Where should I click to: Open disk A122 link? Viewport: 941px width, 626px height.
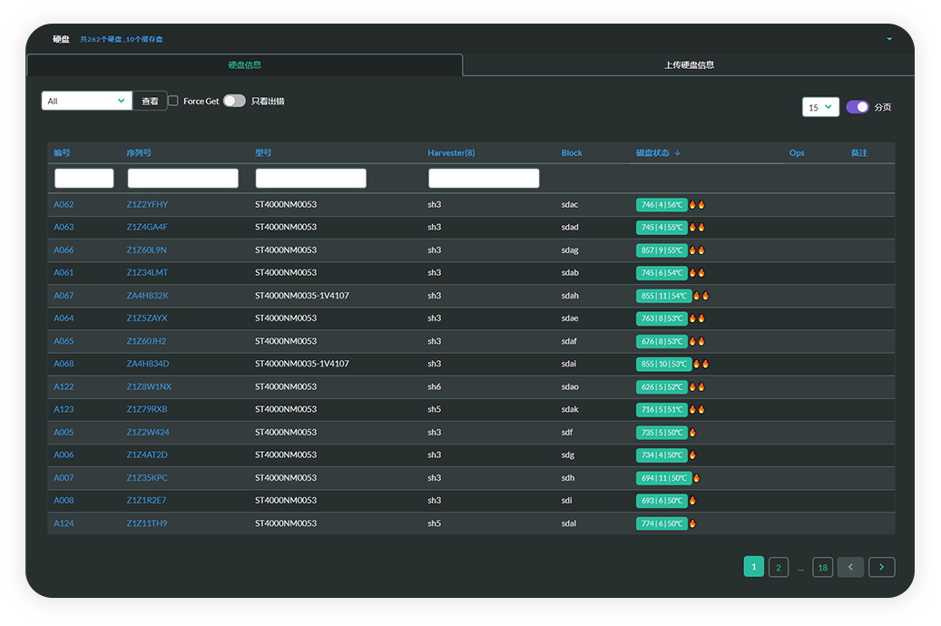point(64,387)
